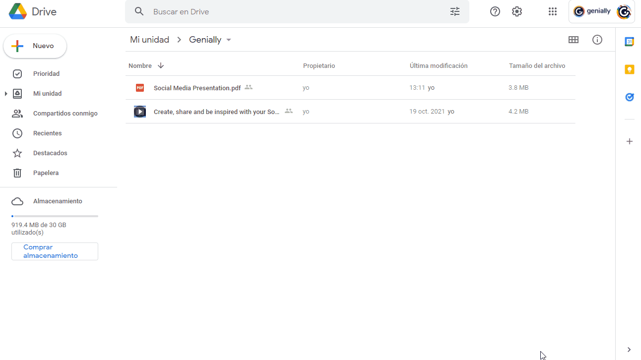
Task: Open Settings gear icon
Action: 517,11
